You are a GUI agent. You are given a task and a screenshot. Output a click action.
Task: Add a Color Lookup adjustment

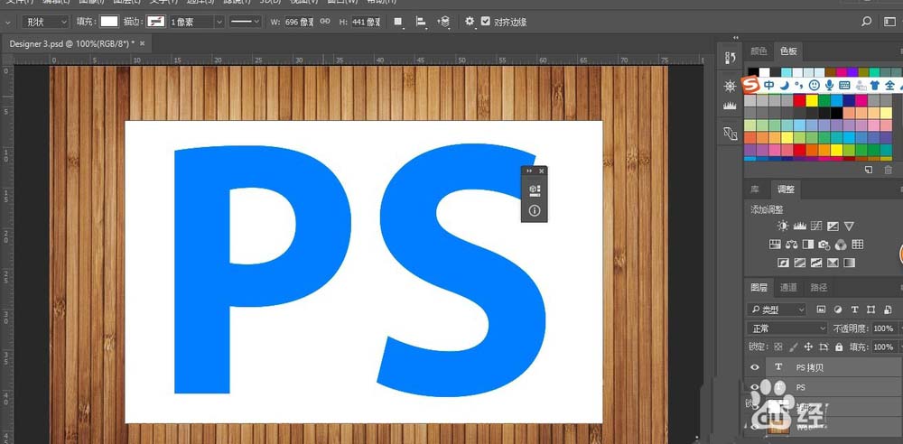(858, 245)
